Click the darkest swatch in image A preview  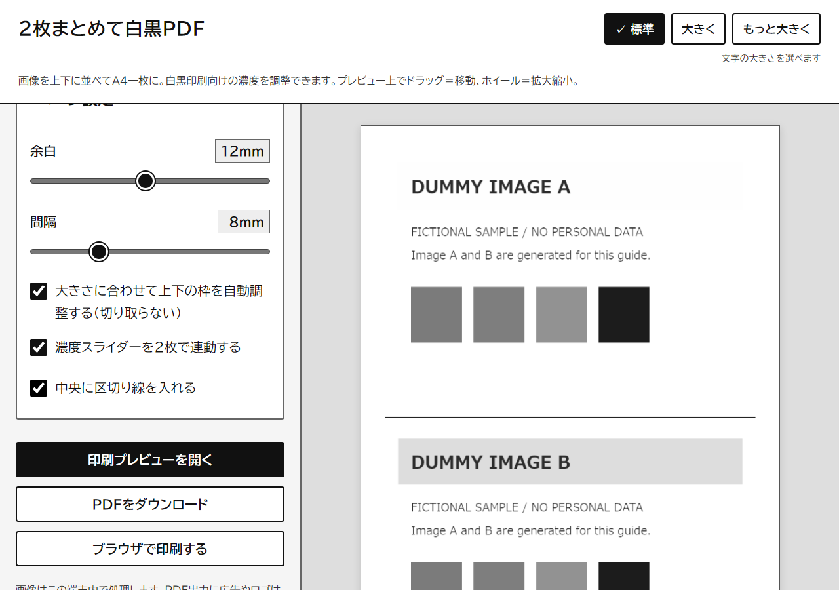tap(624, 315)
